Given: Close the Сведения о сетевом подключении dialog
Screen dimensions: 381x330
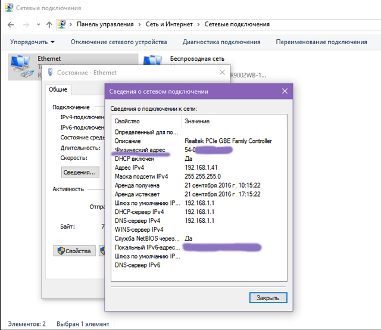Looking at the screenshot, I should coord(285,91).
